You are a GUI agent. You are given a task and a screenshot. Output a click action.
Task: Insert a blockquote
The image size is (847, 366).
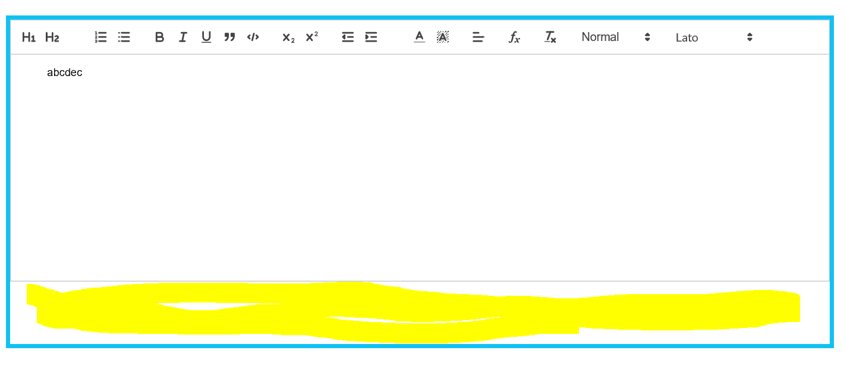(x=229, y=37)
